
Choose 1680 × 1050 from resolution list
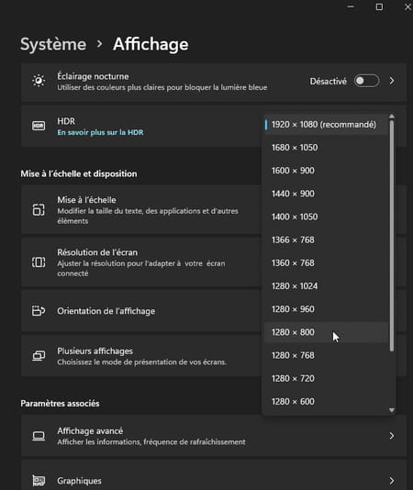tap(326, 148)
